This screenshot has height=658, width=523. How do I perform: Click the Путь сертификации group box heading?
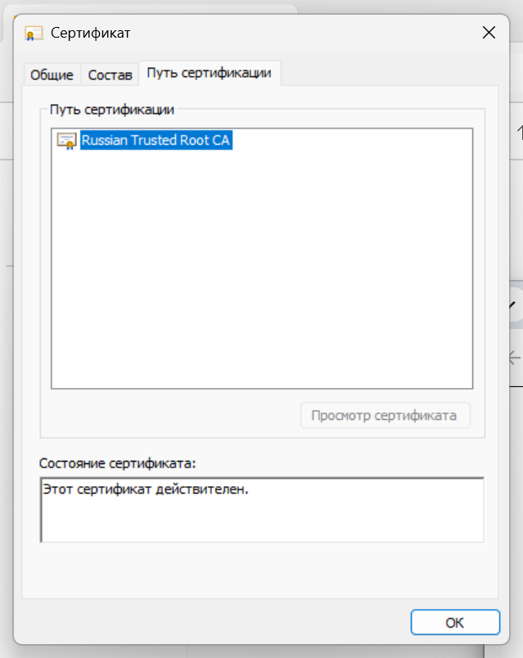point(112,110)
